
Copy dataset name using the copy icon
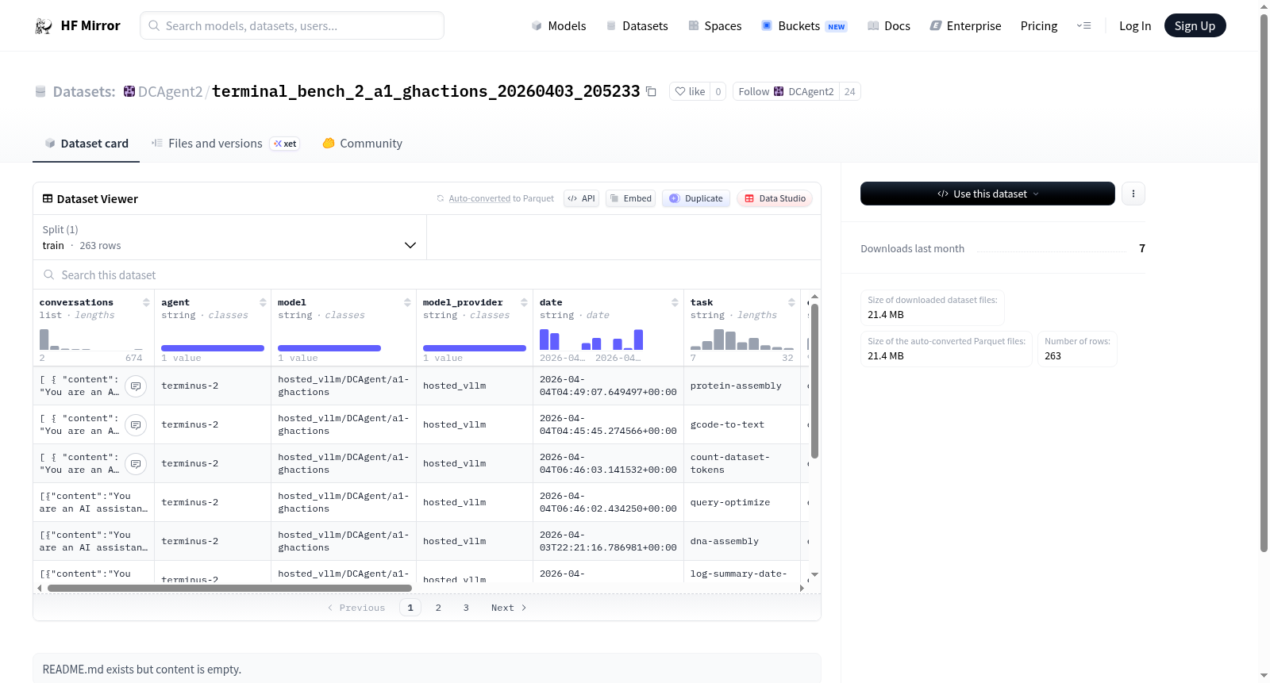point(651,91)
